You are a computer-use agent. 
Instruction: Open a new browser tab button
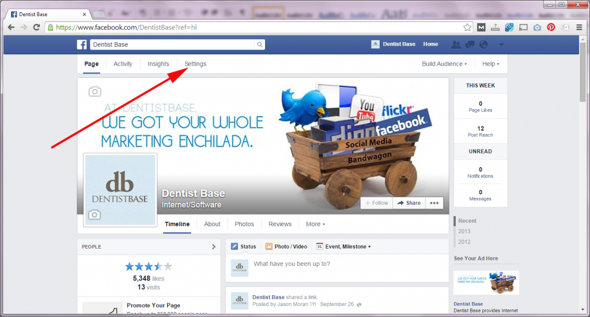tap(99, 14)
